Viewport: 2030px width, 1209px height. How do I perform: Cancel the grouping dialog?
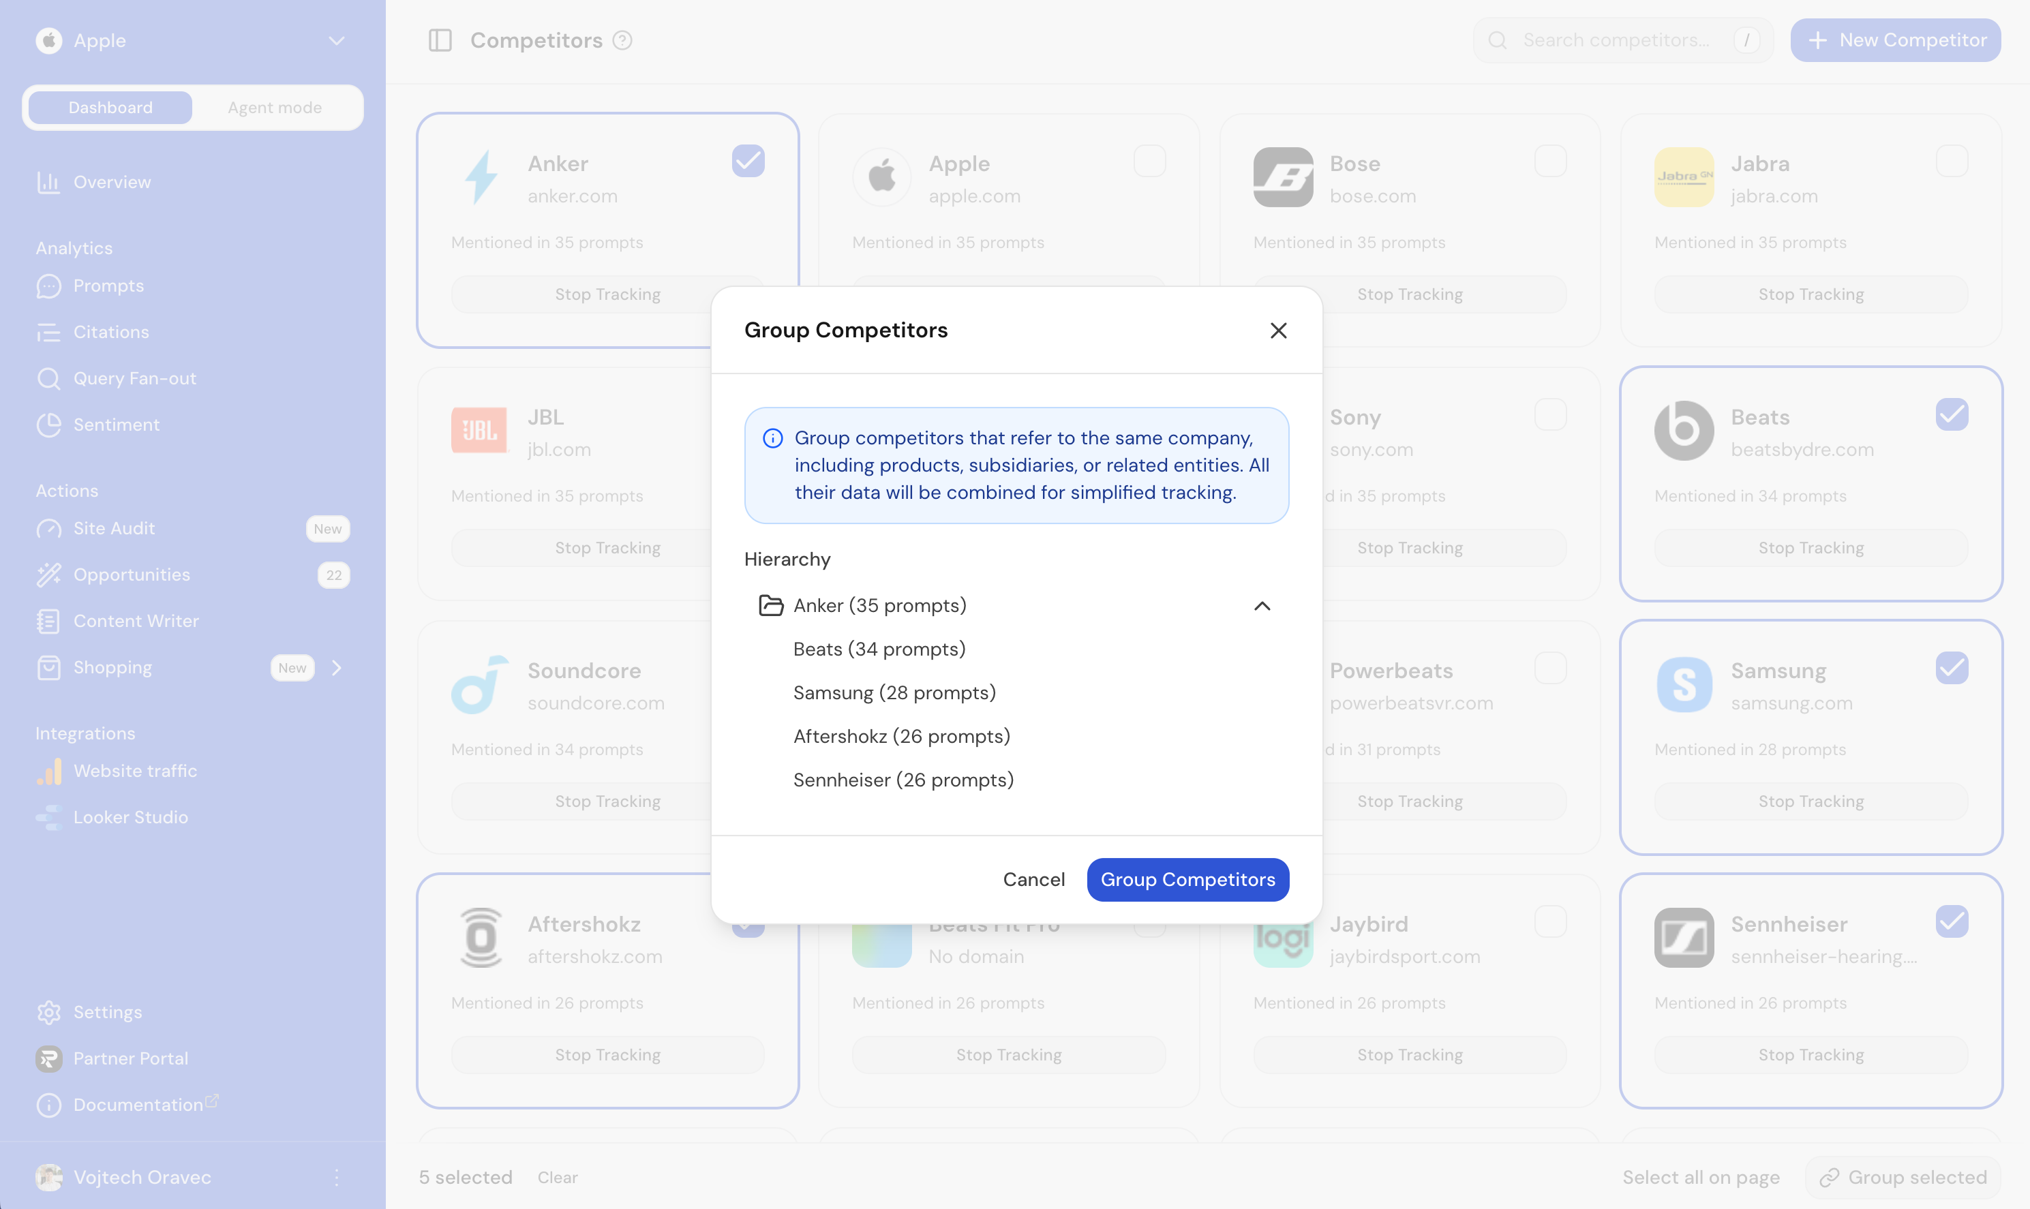[x=1033, y=879]
